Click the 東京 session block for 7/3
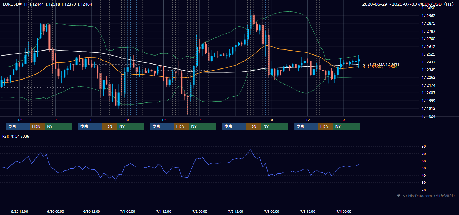 [x=306, y=126]
